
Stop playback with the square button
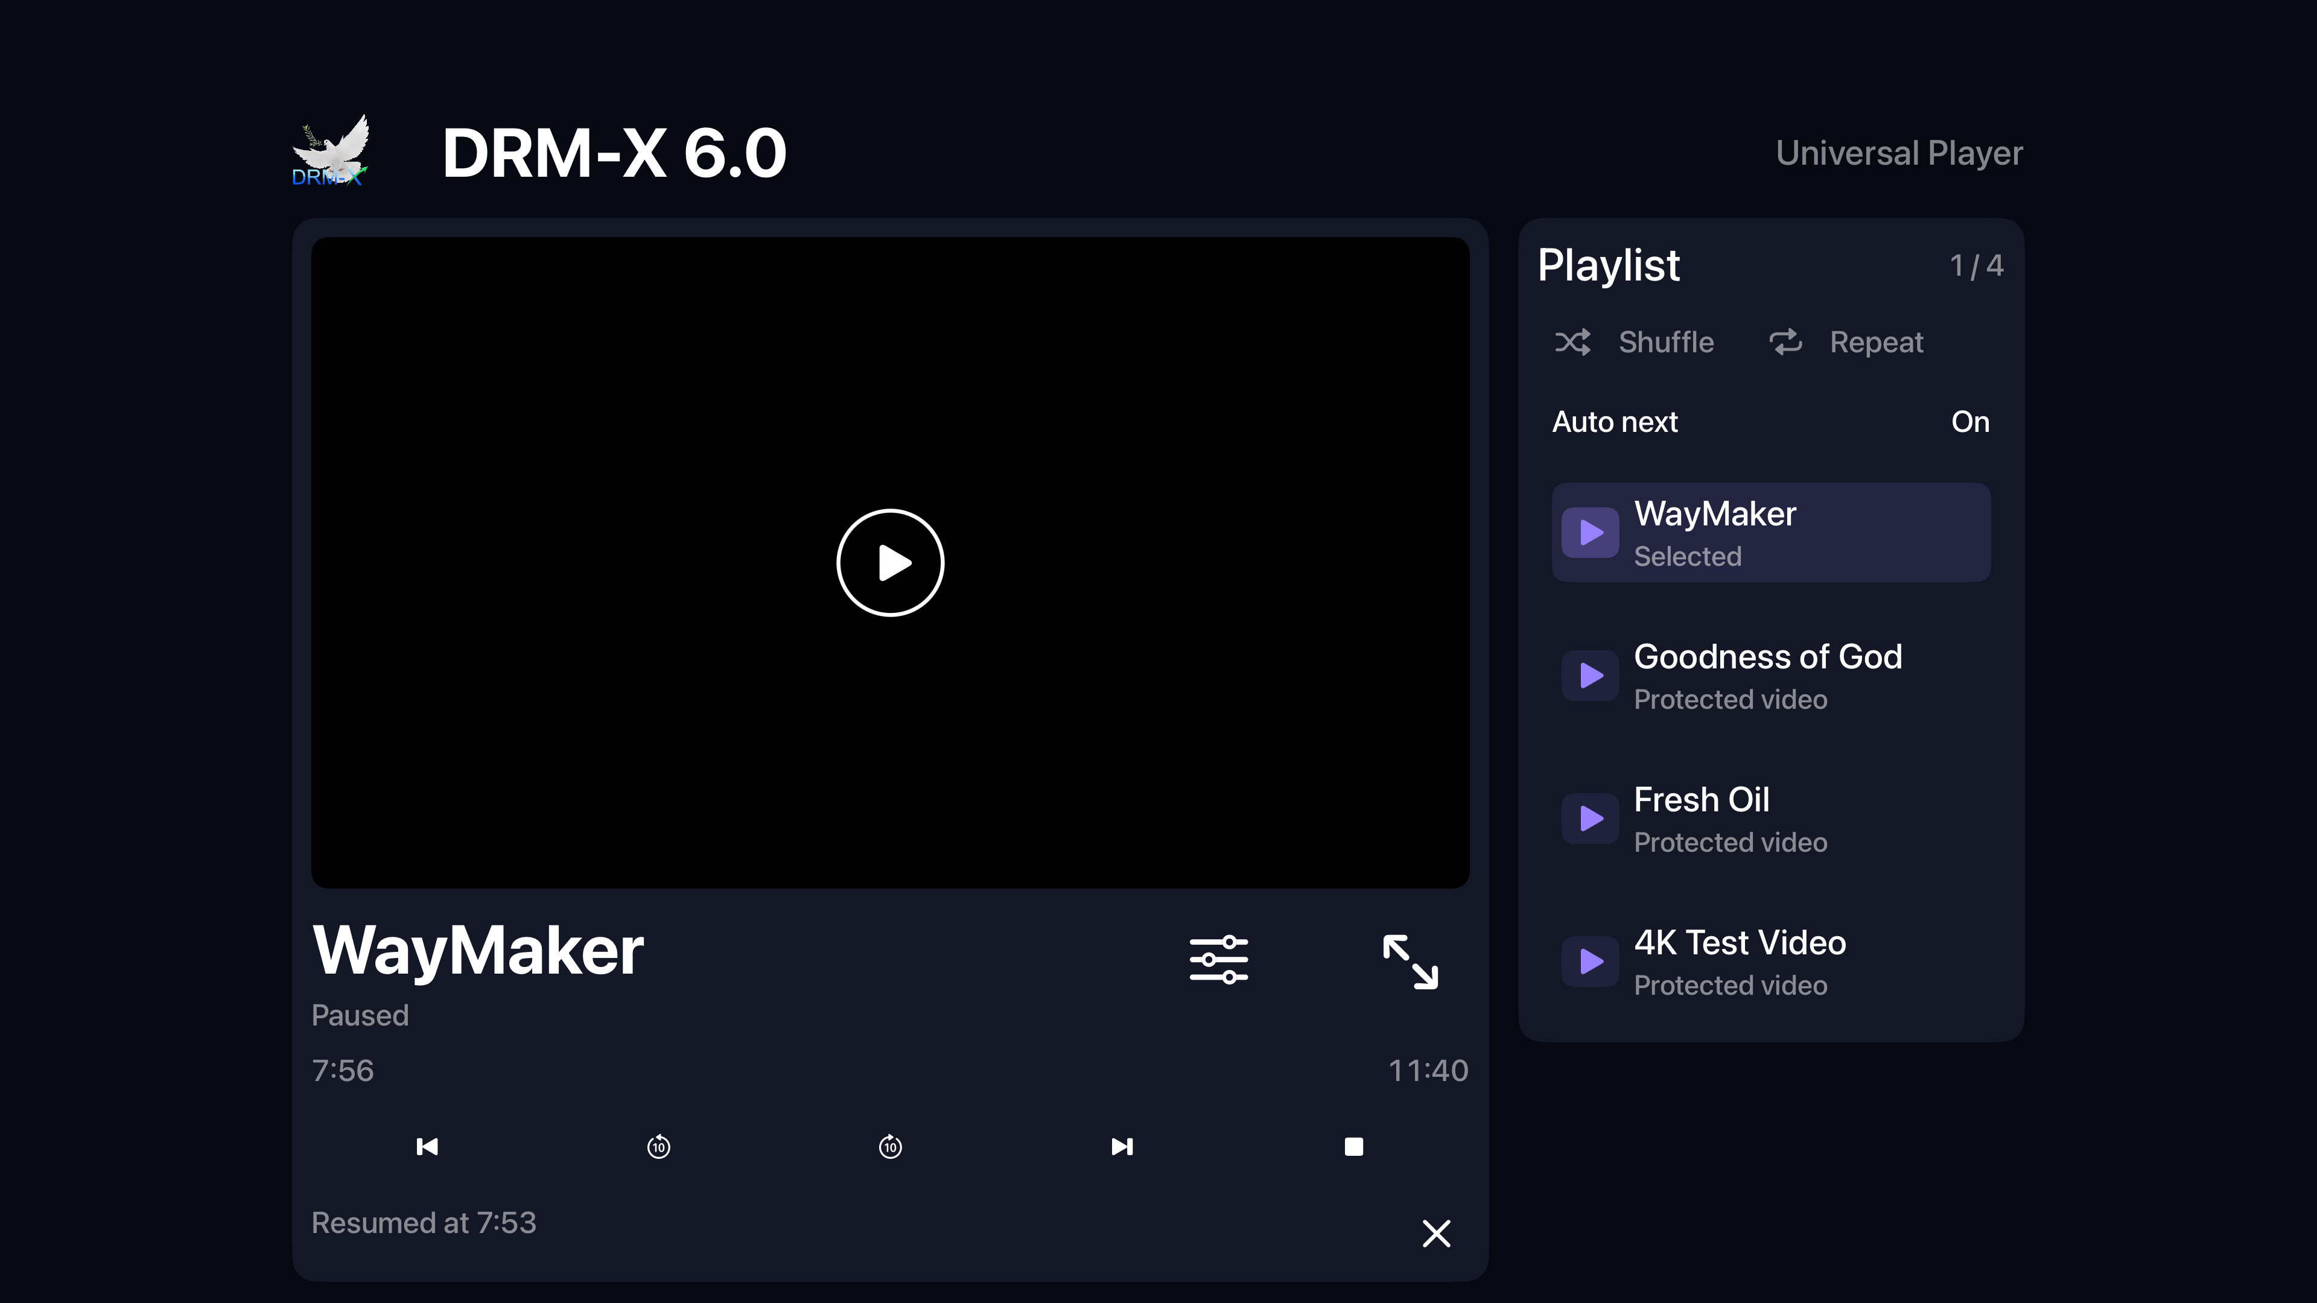coord(1353,1147)
